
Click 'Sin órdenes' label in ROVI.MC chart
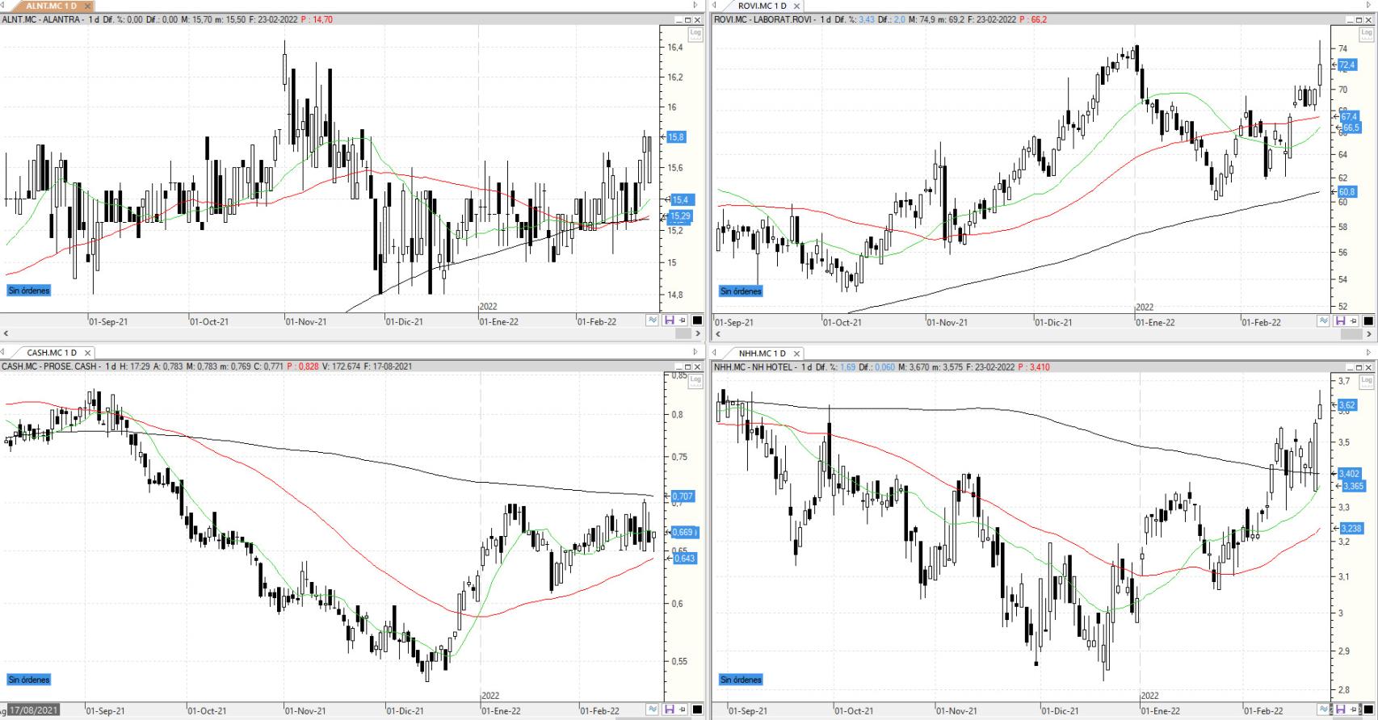[741, 291]
